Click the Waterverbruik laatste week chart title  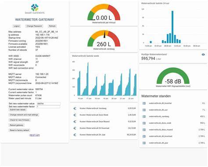point(86,56)
